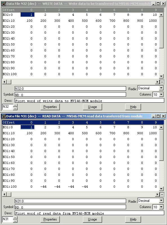Click Help button in N31 window
Image resolution: width=167 pixels, height=225 pixels.
pyautogui.click(x=133, y=219)
